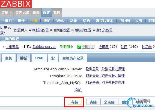Click the 添加 template link
155x110 pixels.
point(78,90)
